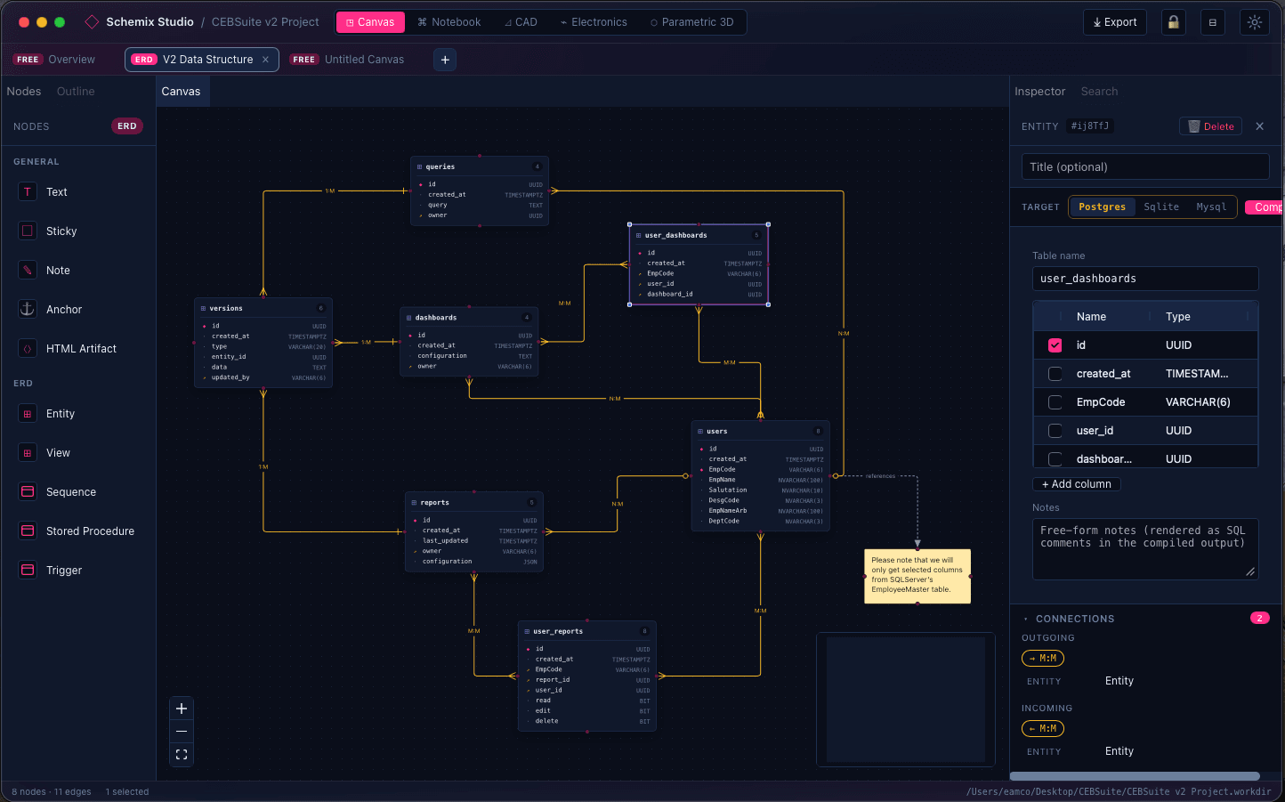The height and width of the screenshot is (802, 1285).
Task: Click the connections count badge 2
Action: click(x=1260, y=619)
